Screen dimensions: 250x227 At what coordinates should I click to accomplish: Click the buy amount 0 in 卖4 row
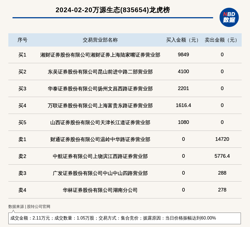click(x=183, y=190)
